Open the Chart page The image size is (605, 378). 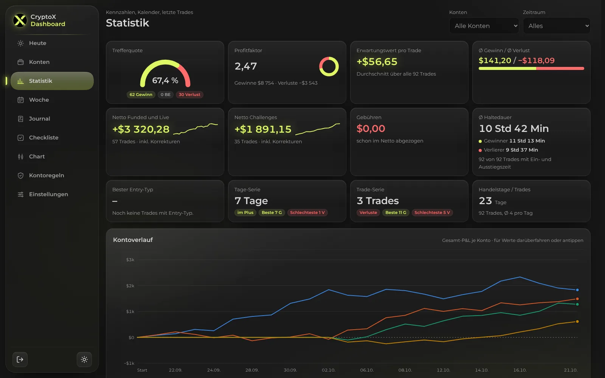52,156
